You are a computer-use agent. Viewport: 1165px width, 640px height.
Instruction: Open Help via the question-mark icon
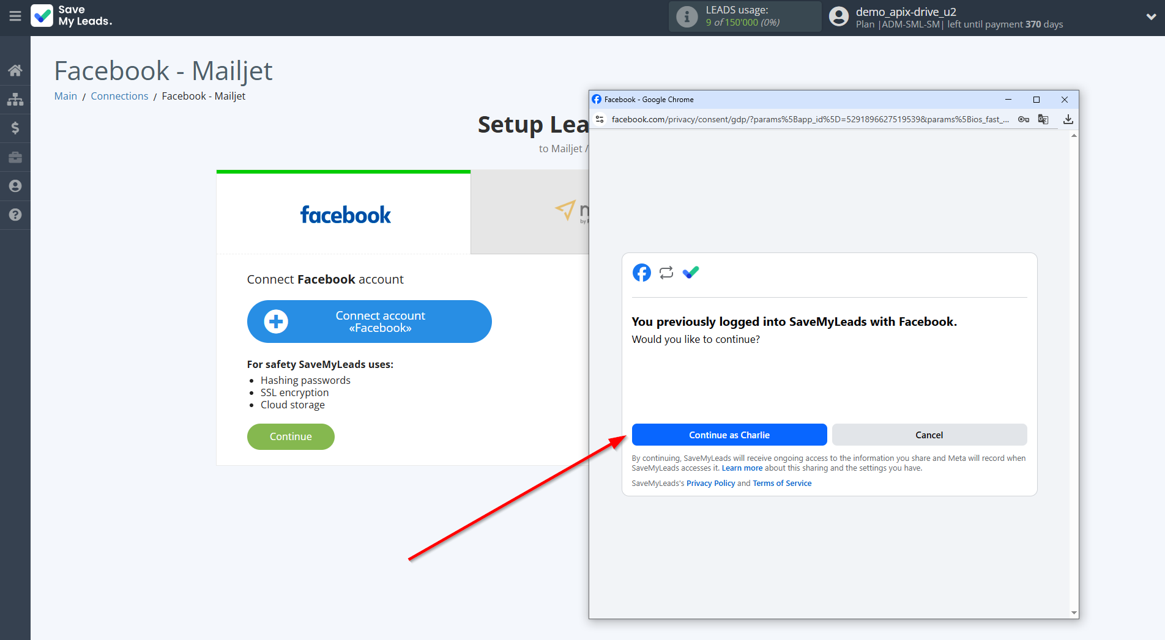[15, 215]
